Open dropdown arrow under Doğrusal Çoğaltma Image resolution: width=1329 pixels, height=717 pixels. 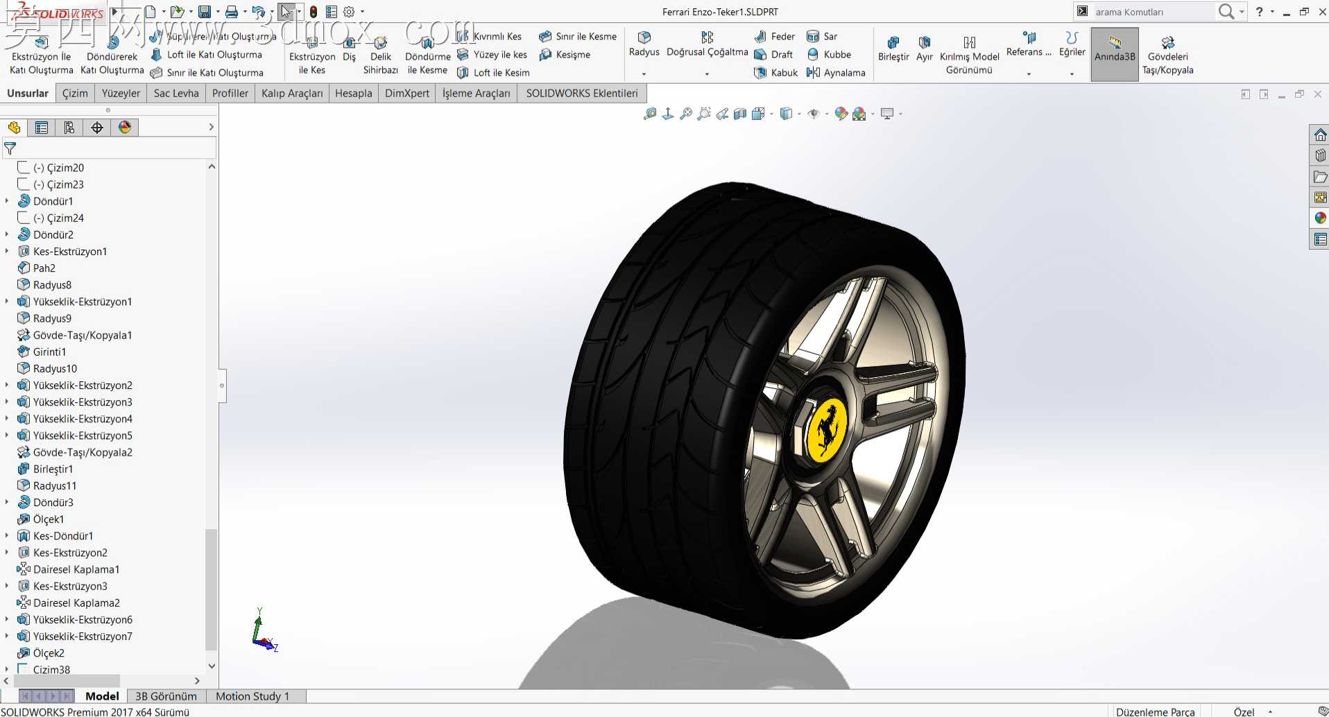tap(707, 74)
